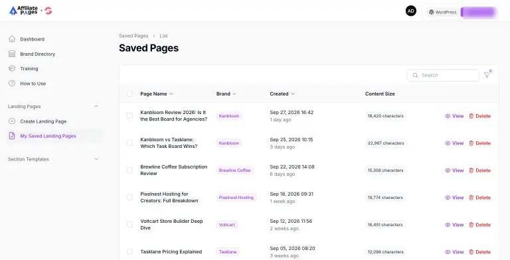
Task: Focus the Search input field
Action: coord(443,75)
